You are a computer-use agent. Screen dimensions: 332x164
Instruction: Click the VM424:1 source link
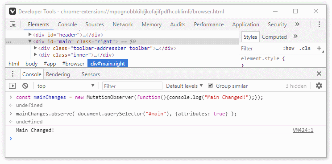pyautogui.click(x=303, y=130)
